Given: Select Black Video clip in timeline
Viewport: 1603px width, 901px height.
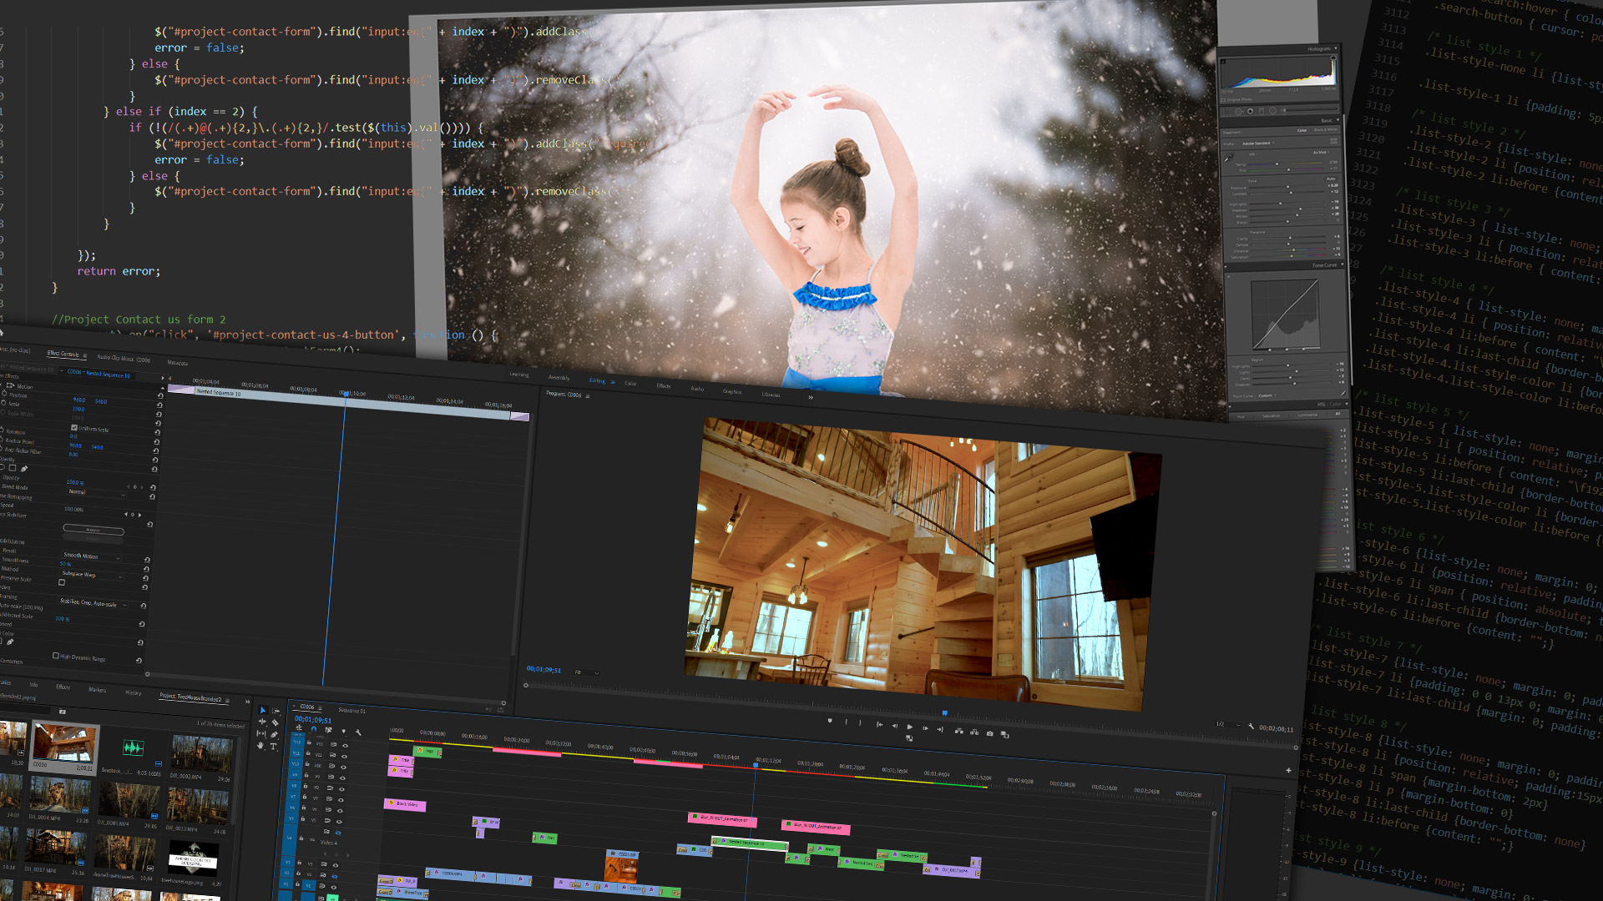Looking at the screenshot, I should pos(405,804).
